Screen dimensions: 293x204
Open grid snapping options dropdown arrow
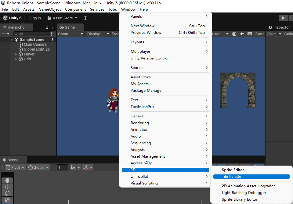coord(91,167)
